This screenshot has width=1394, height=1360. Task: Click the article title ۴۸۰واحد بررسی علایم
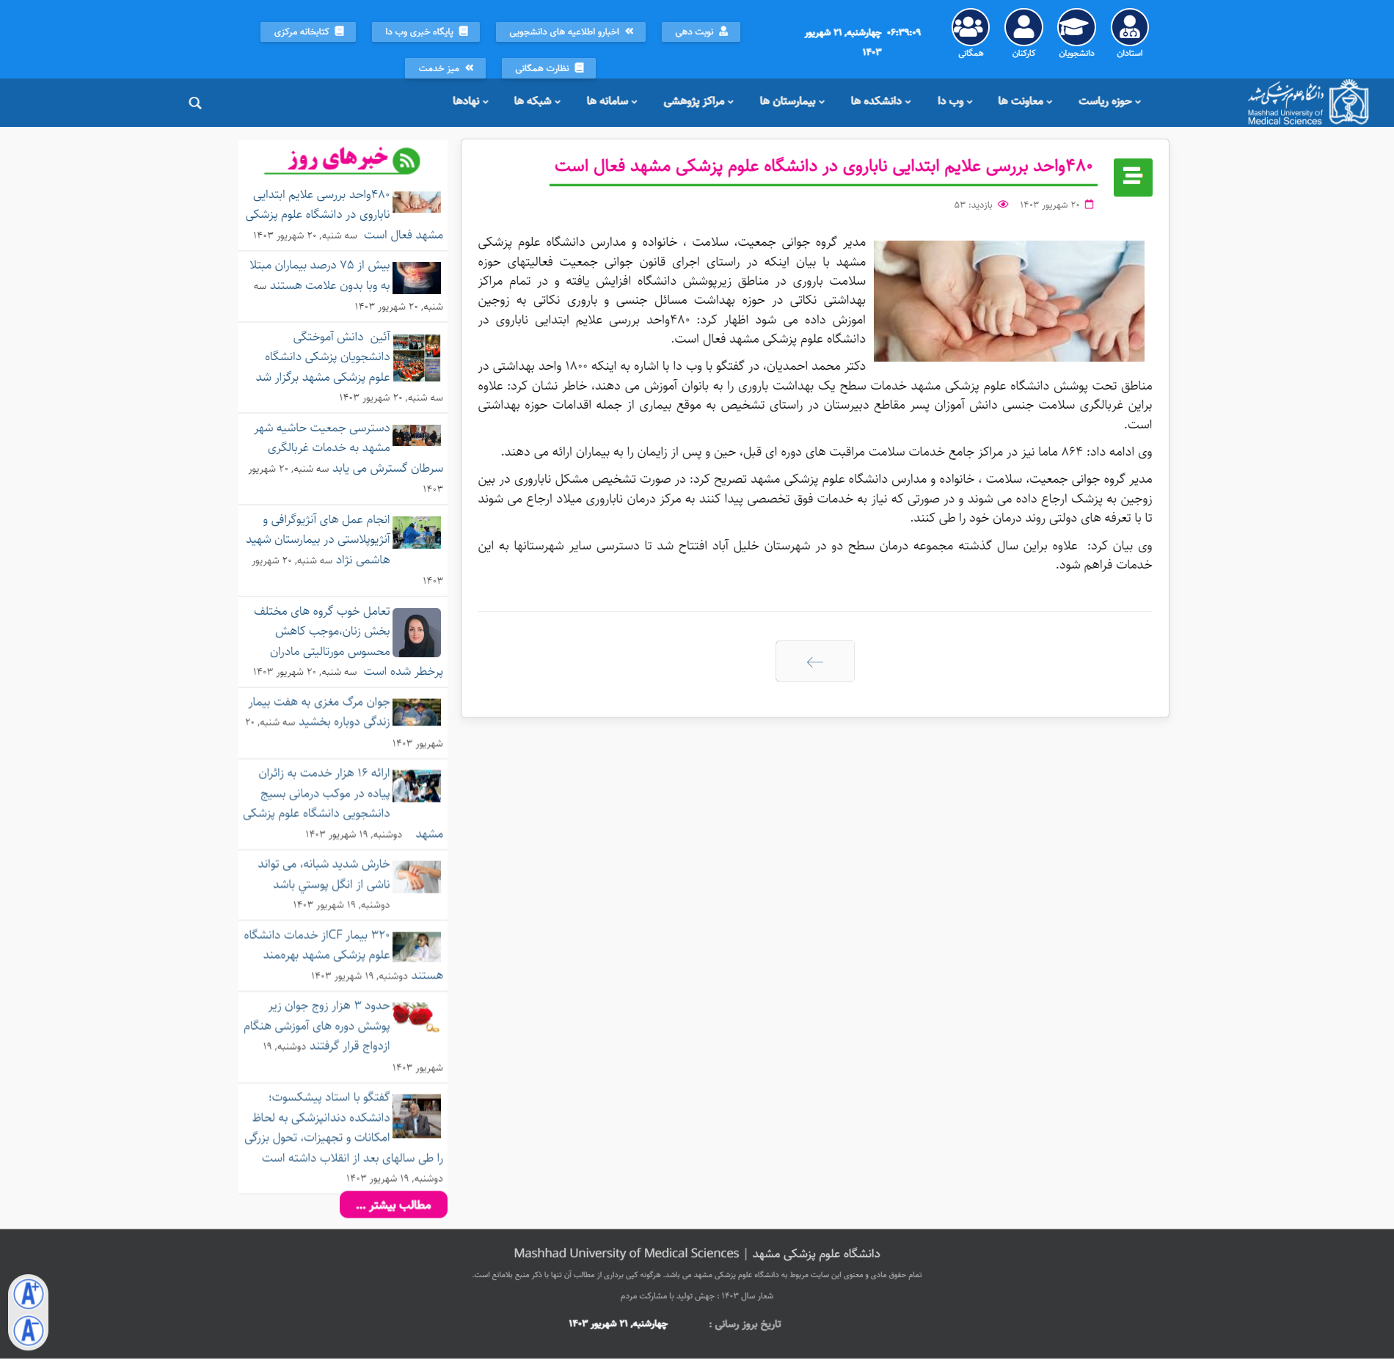(824, 166)
